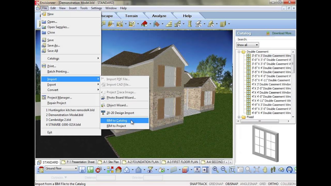Select the column tool icon
The width and height of the screenshot is (331, 186).
coord(190,24)
